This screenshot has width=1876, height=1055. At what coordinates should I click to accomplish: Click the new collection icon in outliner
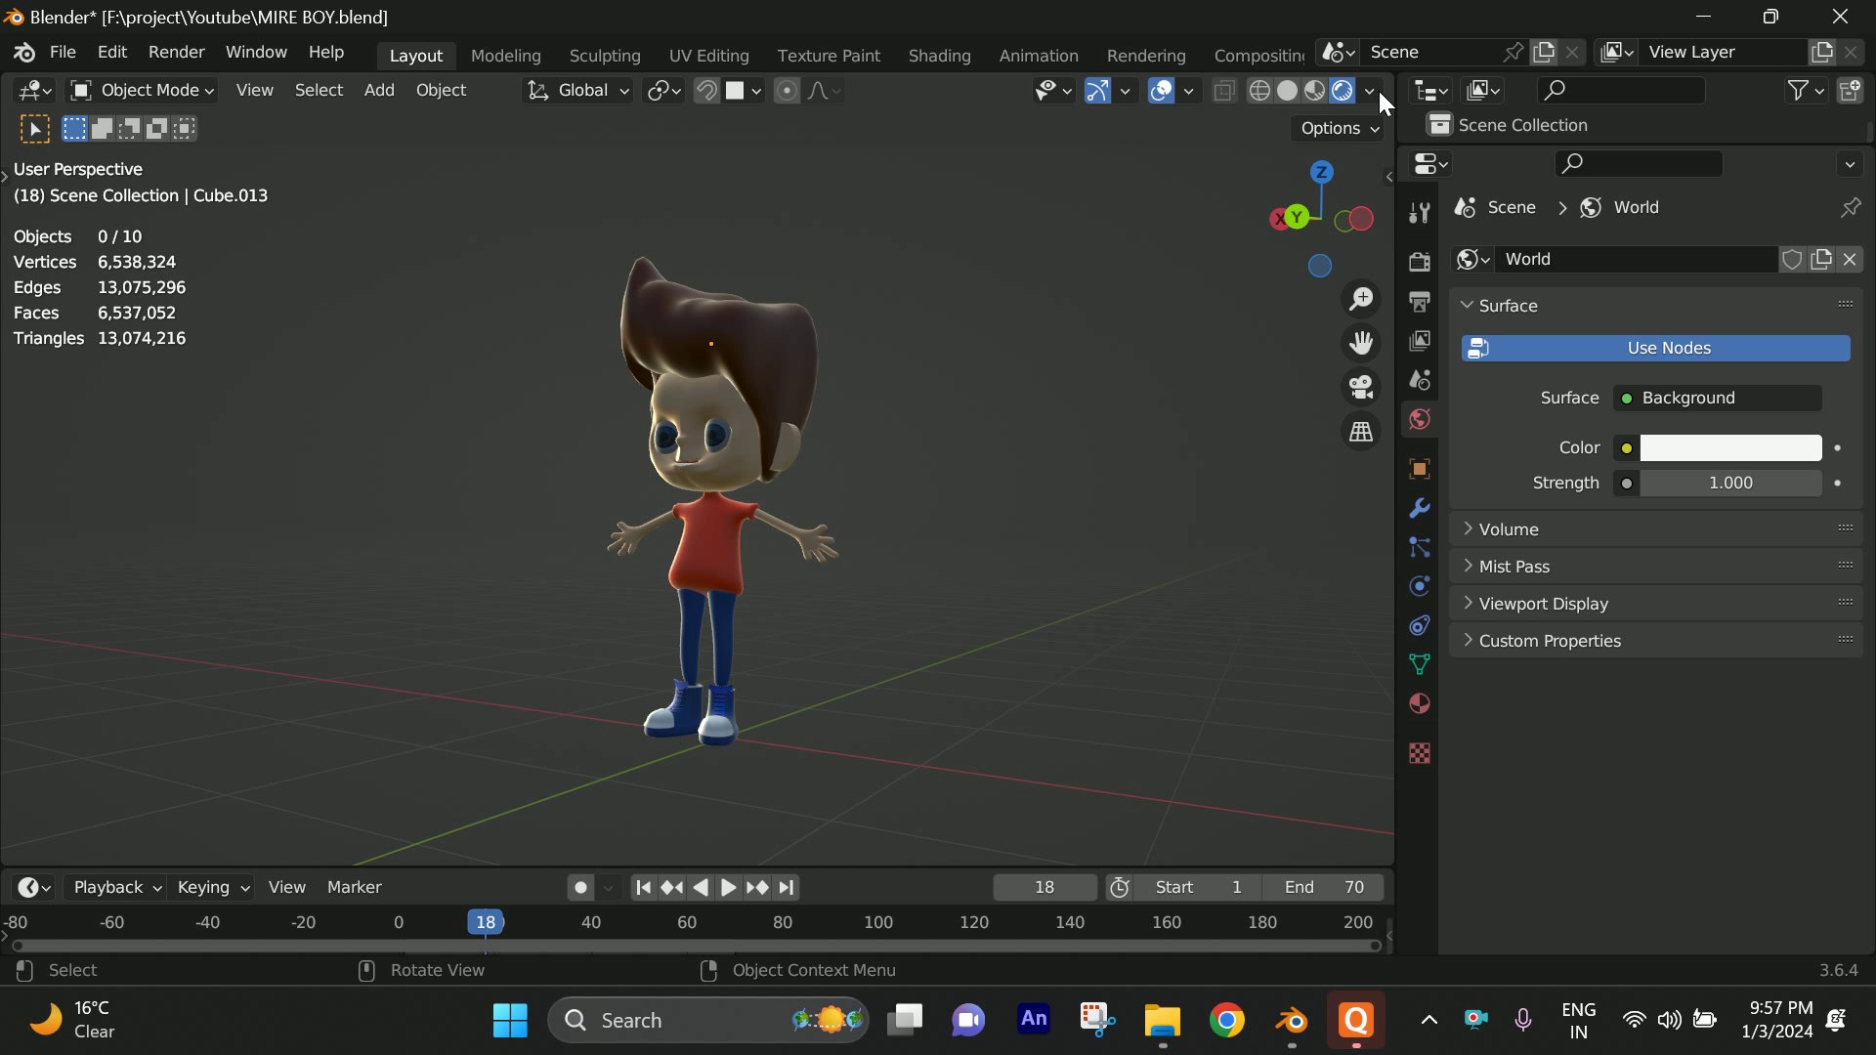(x=1850, y=91)
